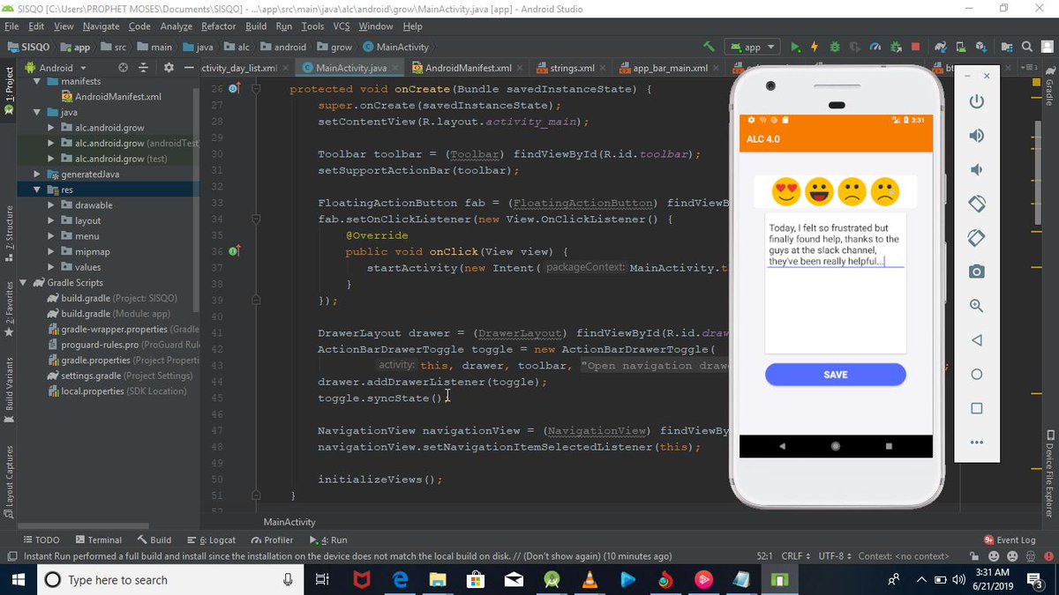Collapse the res folder

click(38, 190)
